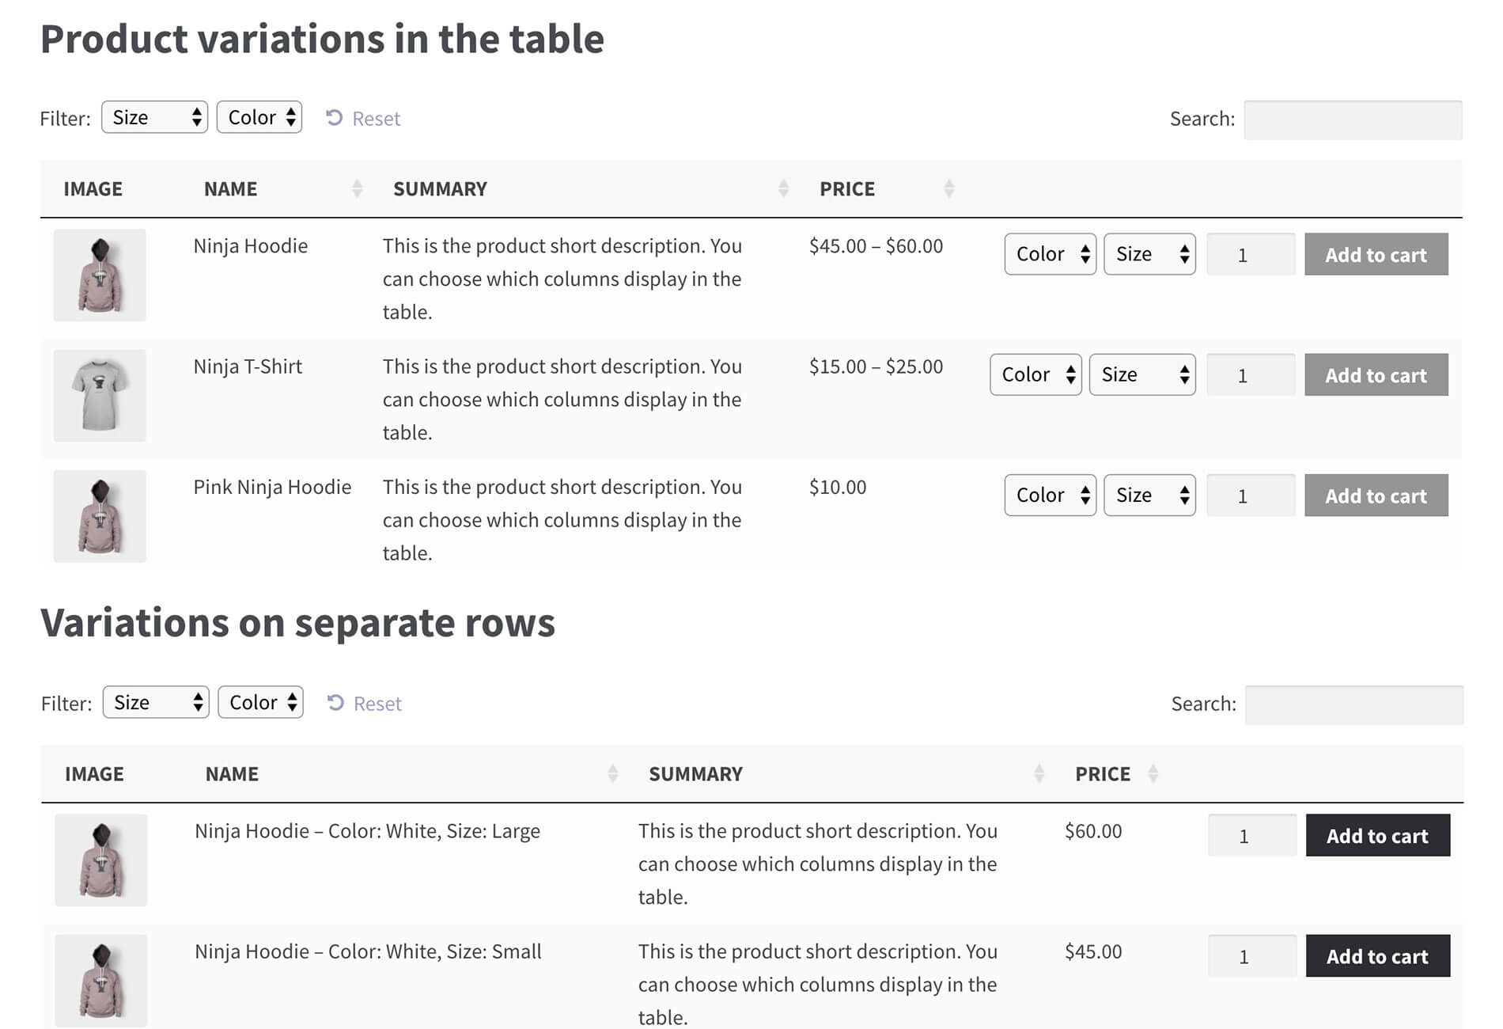The image size is (1503, 1029).
Task: Open the Ninja T-Shirt product thumbnail
Action: click(100, 396)
